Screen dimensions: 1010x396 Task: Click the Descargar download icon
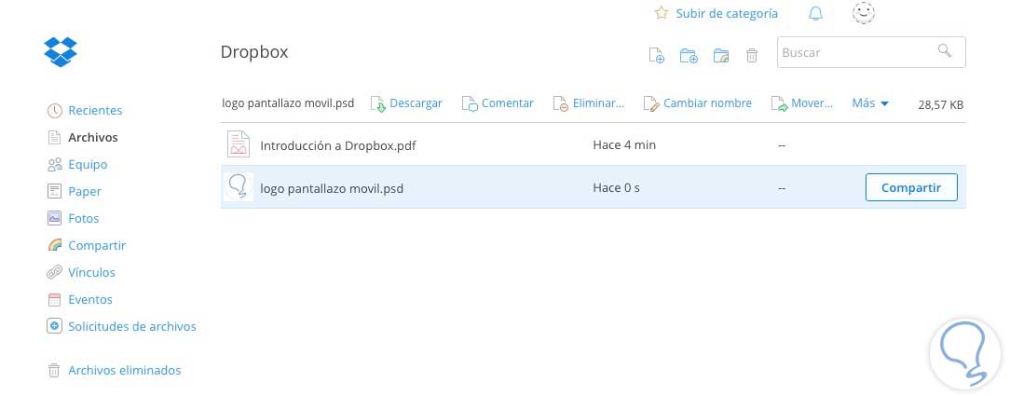click(378, 103)
